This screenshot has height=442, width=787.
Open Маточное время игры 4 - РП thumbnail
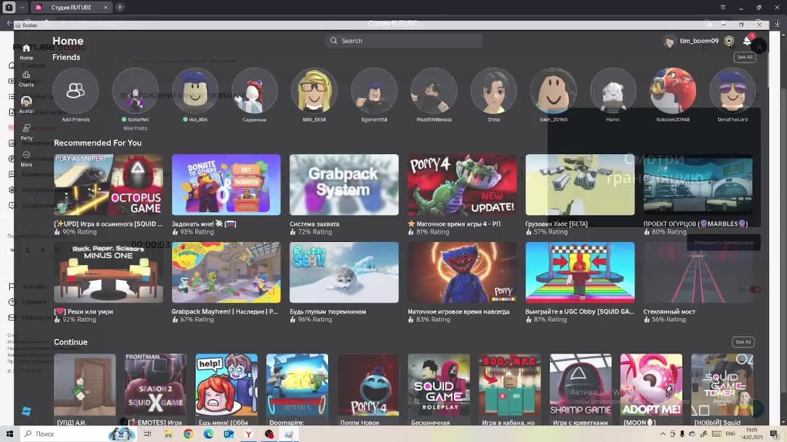pyautogui.click(x=462, y=185)
